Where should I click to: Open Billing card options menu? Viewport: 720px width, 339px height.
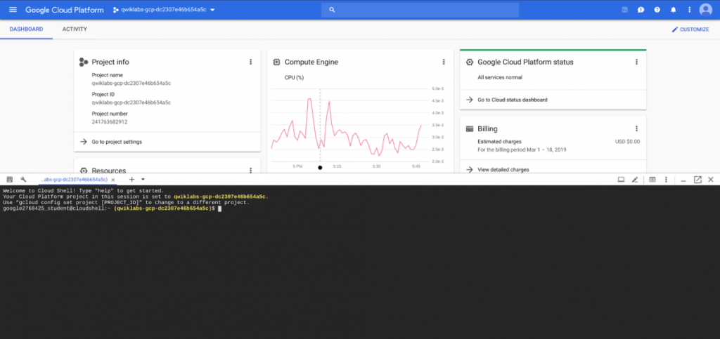(636, 128)
